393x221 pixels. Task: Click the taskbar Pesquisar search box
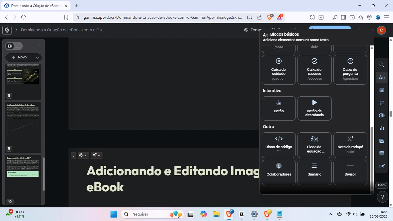(153, 214)
